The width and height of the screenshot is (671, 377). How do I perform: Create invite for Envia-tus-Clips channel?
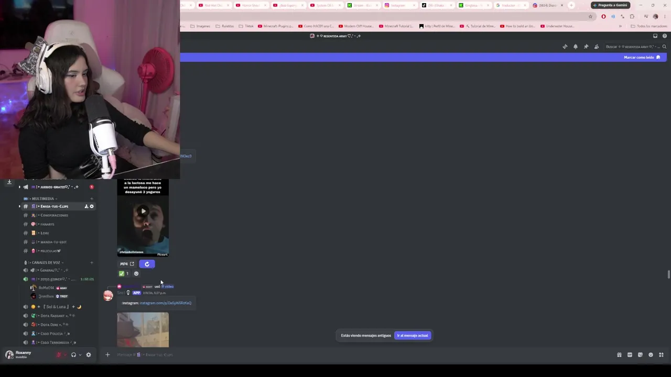86,206
